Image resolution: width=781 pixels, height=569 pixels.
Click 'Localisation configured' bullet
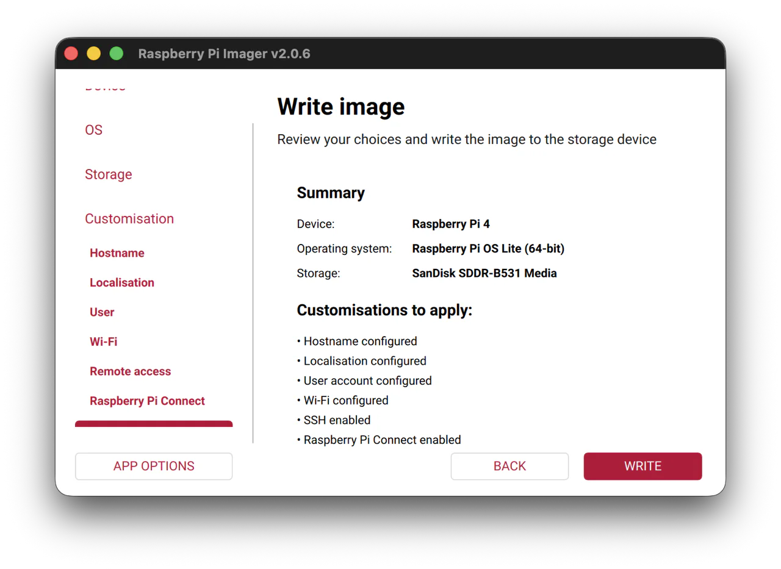coord(362,361)
